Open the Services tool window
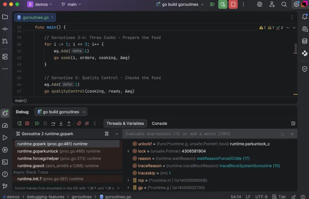Image resolution: width=309 pixels, height=199 pixels. (x=5, y=150)
